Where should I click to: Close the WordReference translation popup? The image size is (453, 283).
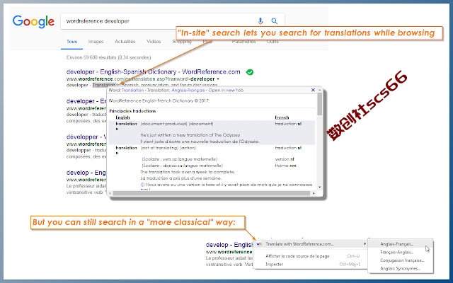[313, 90]
